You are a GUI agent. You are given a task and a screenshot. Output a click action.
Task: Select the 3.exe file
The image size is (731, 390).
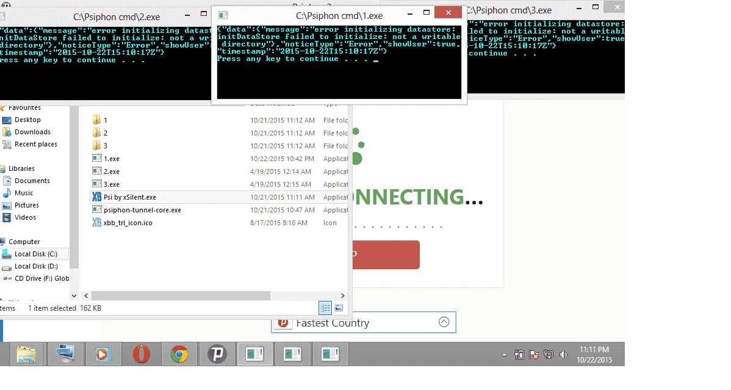(112, 184)
